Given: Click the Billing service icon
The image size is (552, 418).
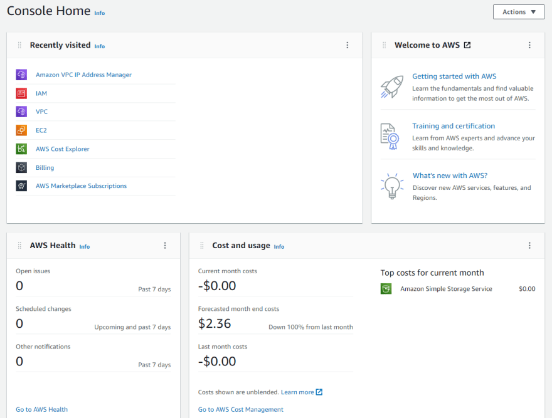Looking at the screenshot, I should (21, 167).
